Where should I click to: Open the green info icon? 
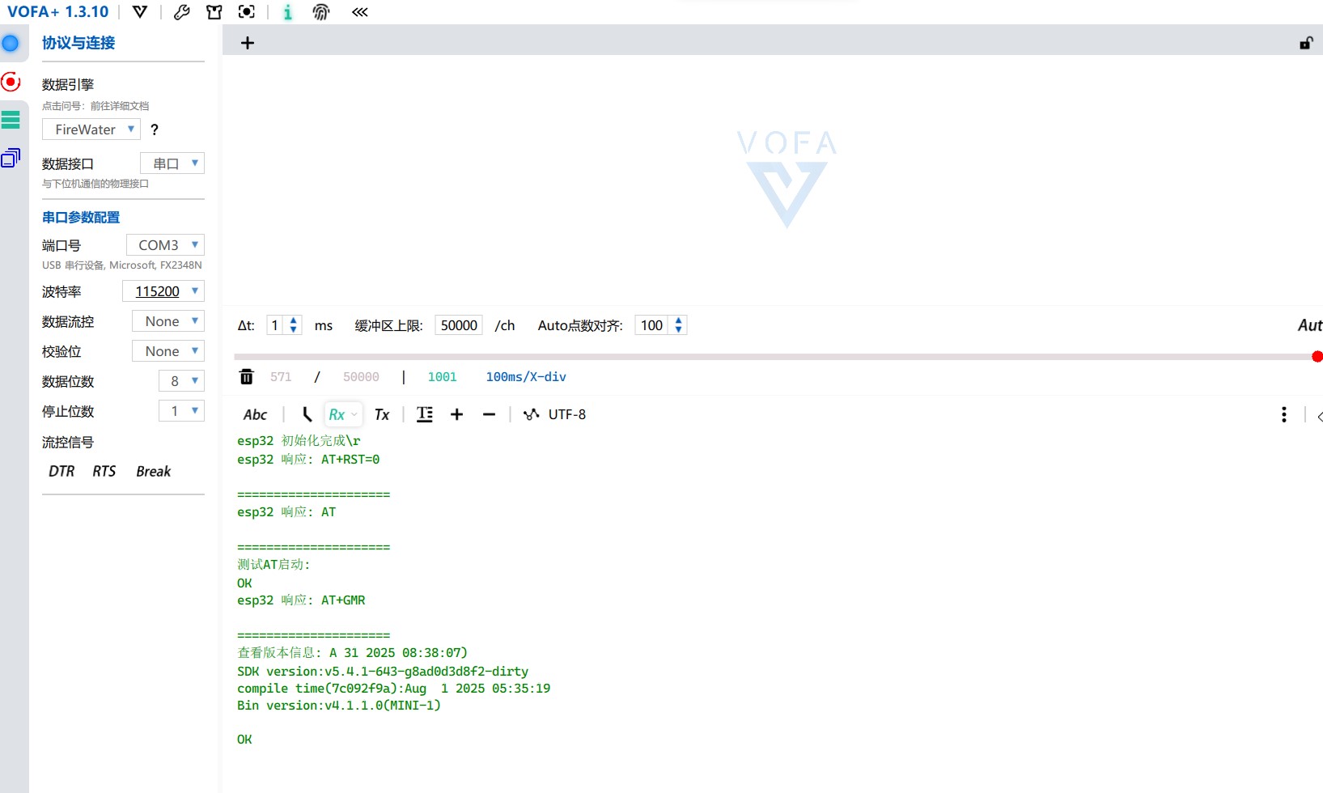(288, 12)
